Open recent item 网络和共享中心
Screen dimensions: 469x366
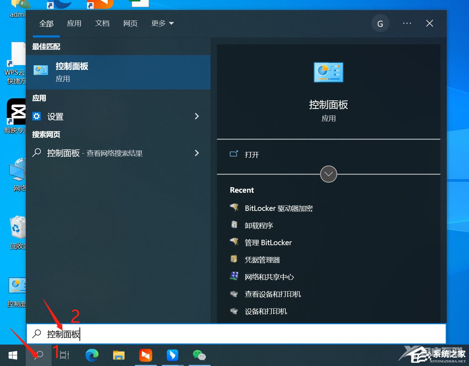(x=269, y=277)
